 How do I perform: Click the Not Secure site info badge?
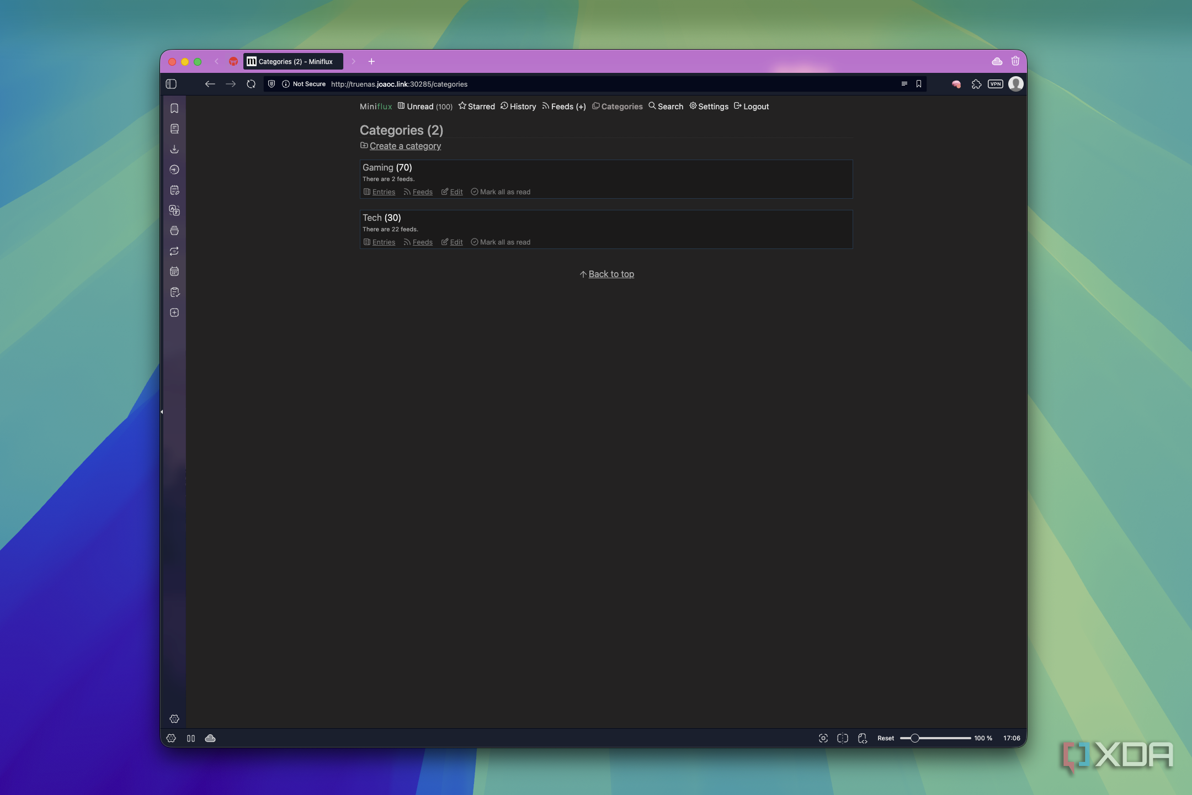[304, 84]
